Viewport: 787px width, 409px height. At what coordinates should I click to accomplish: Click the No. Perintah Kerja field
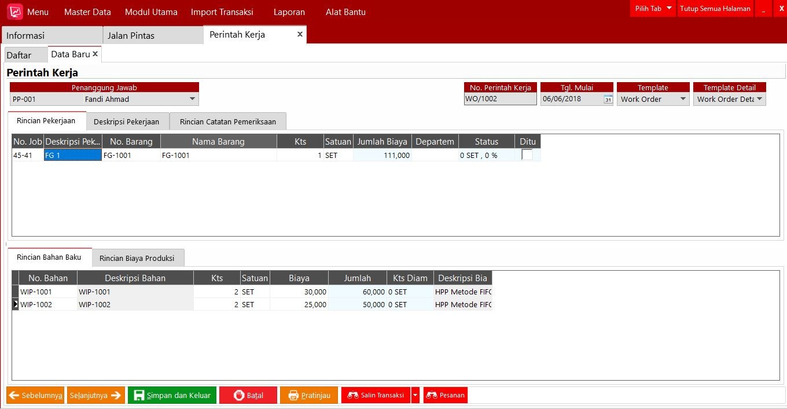click(500, 99)
